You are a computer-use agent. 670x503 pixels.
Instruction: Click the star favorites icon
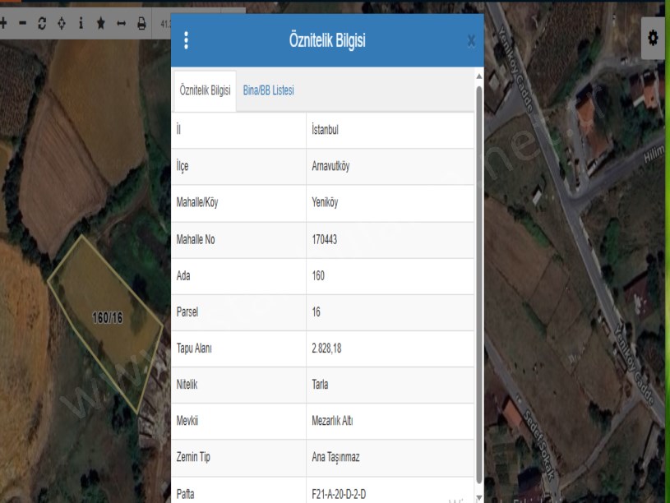100,23
